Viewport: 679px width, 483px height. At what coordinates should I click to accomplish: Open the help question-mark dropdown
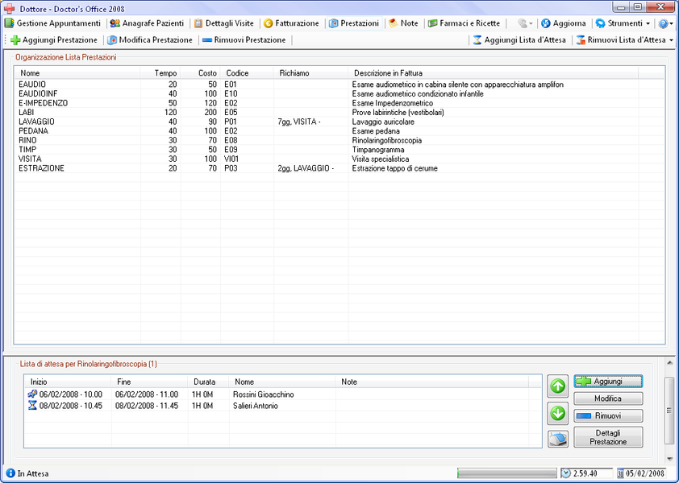(x=665, y=23)
